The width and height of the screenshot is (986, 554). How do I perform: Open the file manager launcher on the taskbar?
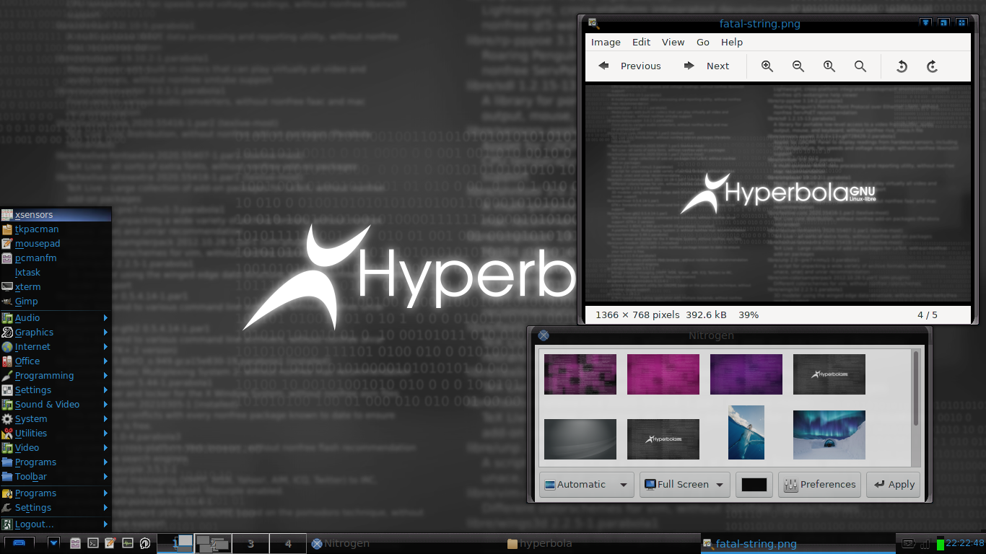[x=75, y=543]
